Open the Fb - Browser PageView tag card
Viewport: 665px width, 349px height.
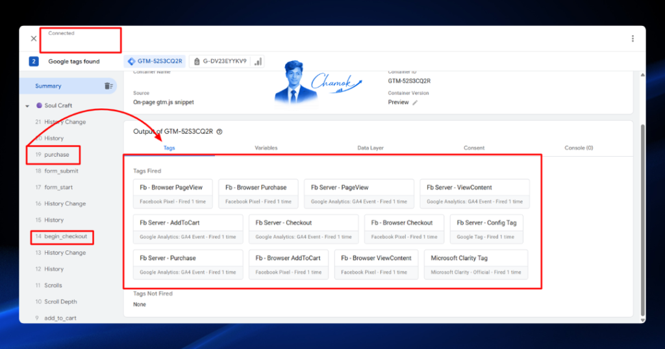coord(173,194)
